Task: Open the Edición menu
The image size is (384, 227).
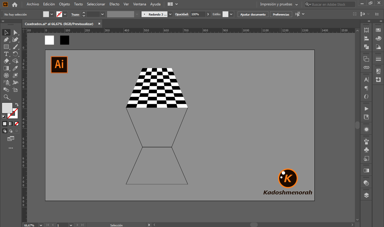Action: tap(49, 4)
